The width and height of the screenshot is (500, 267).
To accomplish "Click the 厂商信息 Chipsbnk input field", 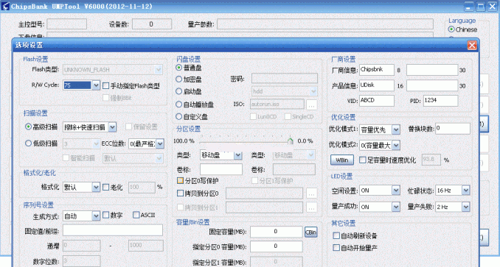I will click(377, 70).
